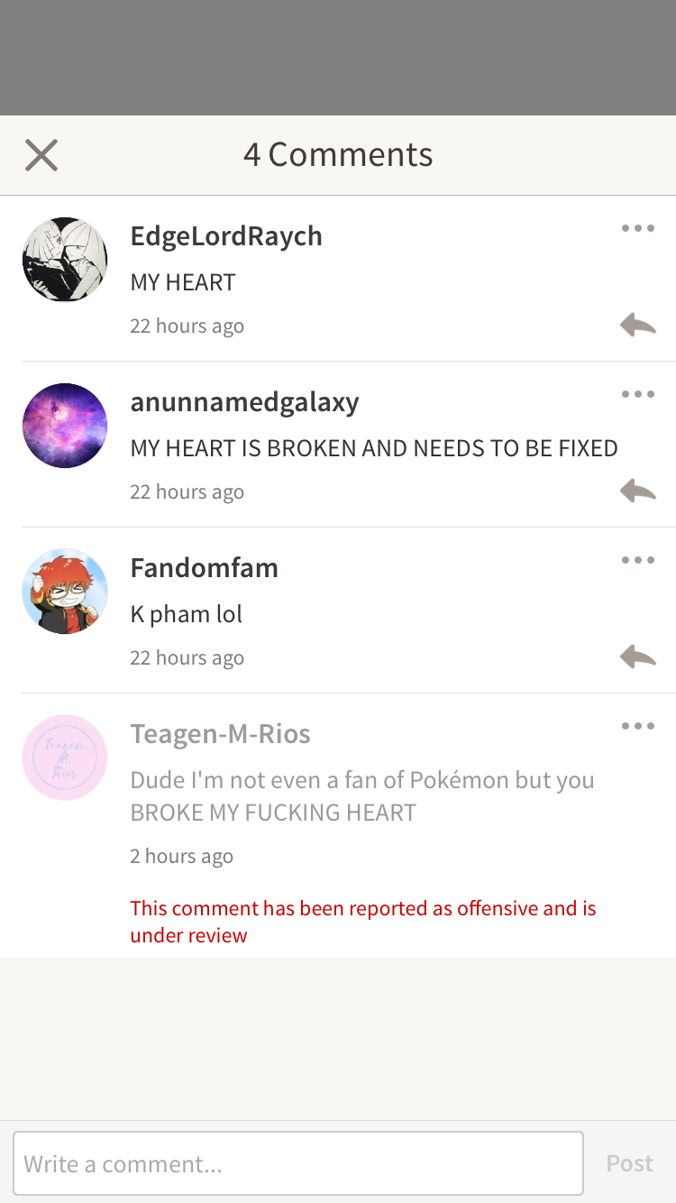Reply to EdgeLordRaych's comment
Viewport: 676px width, 1203px height.
[638, 325]
